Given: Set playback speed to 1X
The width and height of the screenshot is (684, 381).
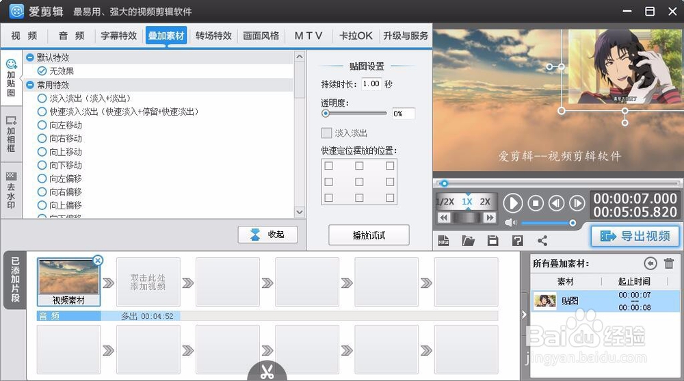Looking at the screenshot, I should point(467,202).
